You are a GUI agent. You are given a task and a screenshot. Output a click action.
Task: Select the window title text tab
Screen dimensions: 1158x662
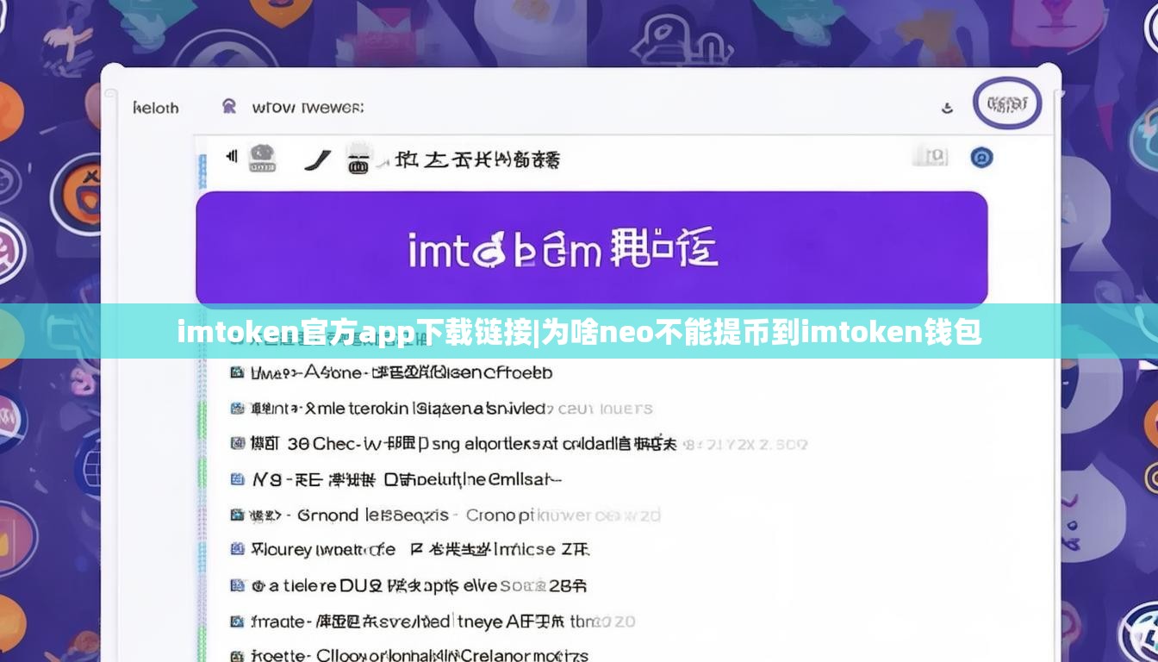coord(308,108)
